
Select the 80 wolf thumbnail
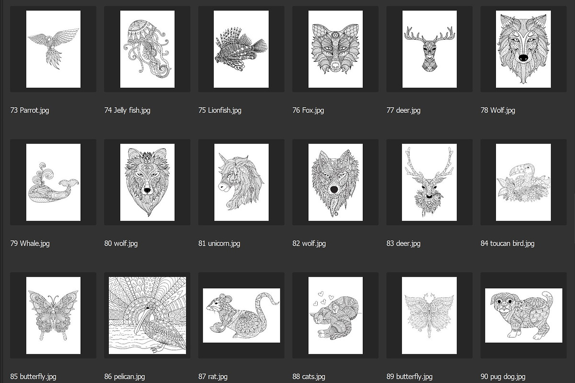pyautogui.click(x=147, y=182)
